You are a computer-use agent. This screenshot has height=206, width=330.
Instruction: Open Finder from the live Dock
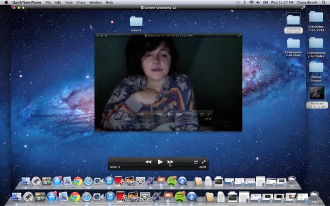click(16, 197)
